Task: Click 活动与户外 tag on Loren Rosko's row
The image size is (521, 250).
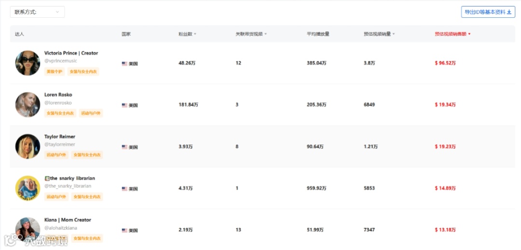Action: [x=91, y=113]
